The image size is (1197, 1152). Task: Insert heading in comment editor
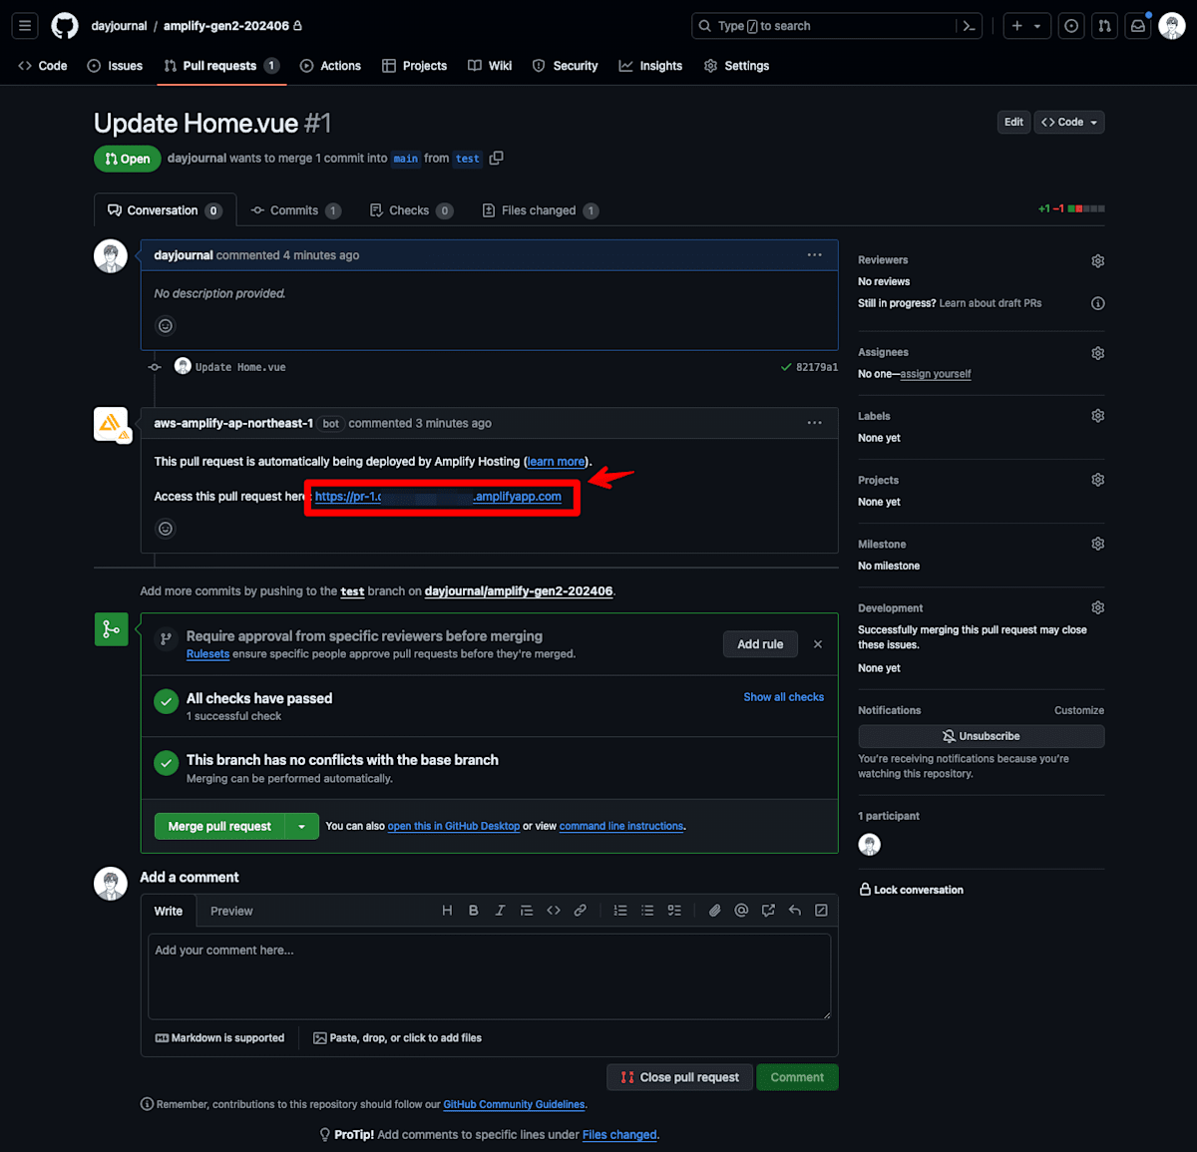click(x=447, y=911)
